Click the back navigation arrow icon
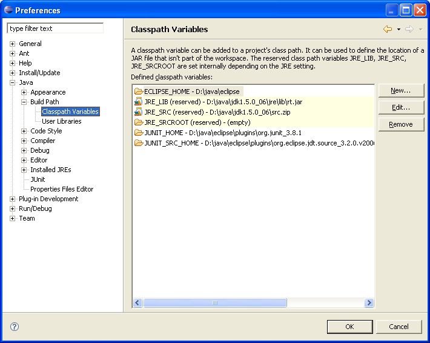 (388, 29)
